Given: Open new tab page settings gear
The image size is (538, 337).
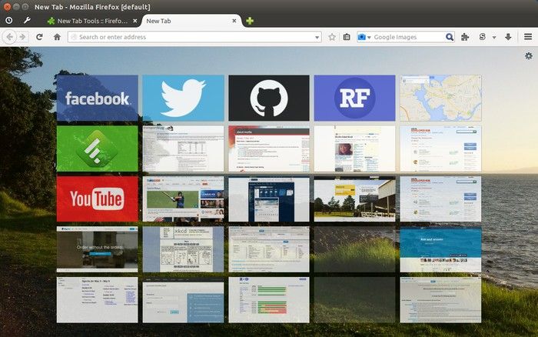Looking at the screenshot, I should pos(528,55).
